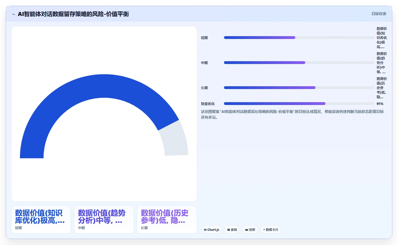Click the title AI智能体对话数据留存策略的风险-价值平衡
This screenshot has width=398, height=245.
(73, 14)
